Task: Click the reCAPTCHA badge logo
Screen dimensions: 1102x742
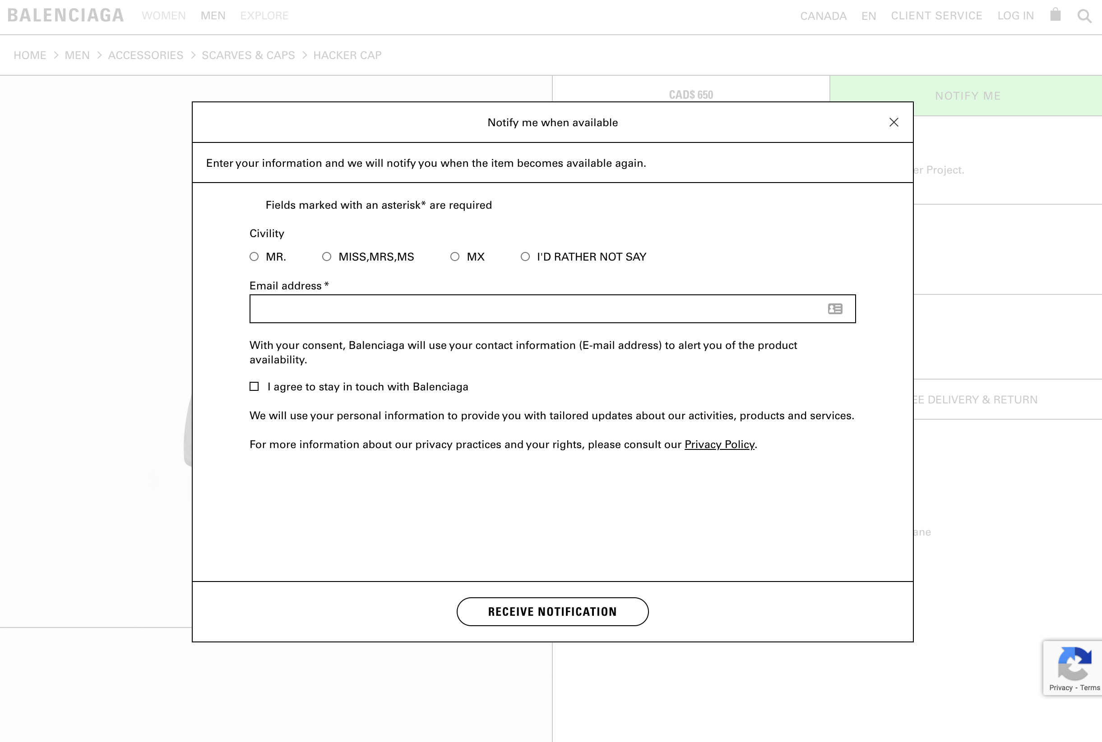Action: point(1074,664)
